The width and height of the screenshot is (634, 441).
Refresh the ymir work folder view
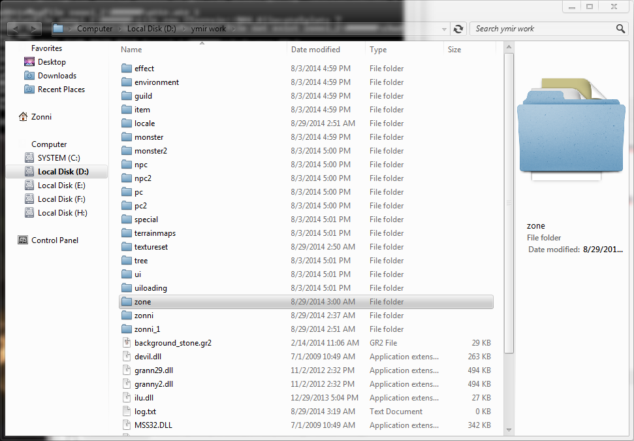click(x=458, y=29)
